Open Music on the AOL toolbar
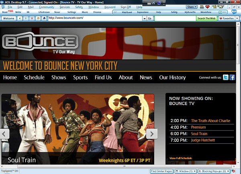This screenshot has height=174, width=241. 85,12
